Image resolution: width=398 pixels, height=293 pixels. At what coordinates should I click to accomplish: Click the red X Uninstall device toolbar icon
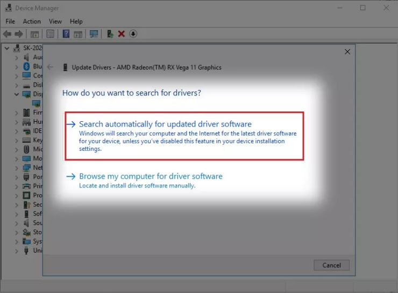click(x=122, y=34)
